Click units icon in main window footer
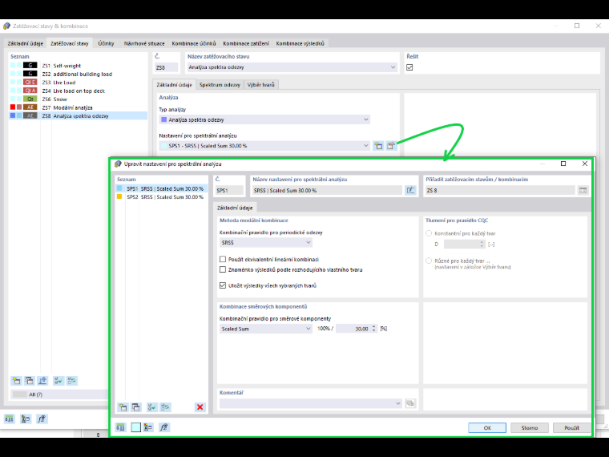This screenshot has height=457, width=609. [10, 419]
